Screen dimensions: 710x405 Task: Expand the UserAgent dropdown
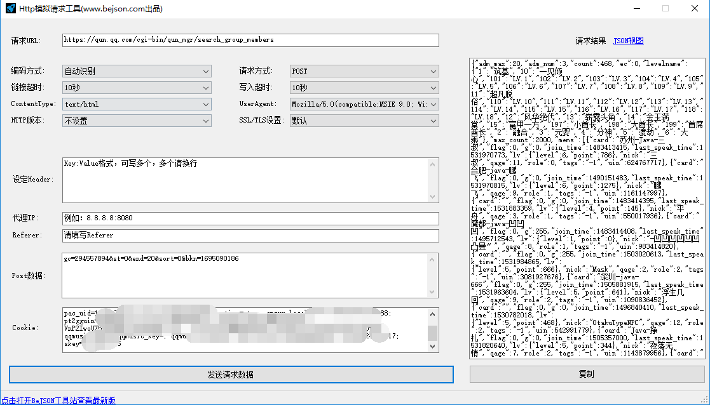pos(364,104)
